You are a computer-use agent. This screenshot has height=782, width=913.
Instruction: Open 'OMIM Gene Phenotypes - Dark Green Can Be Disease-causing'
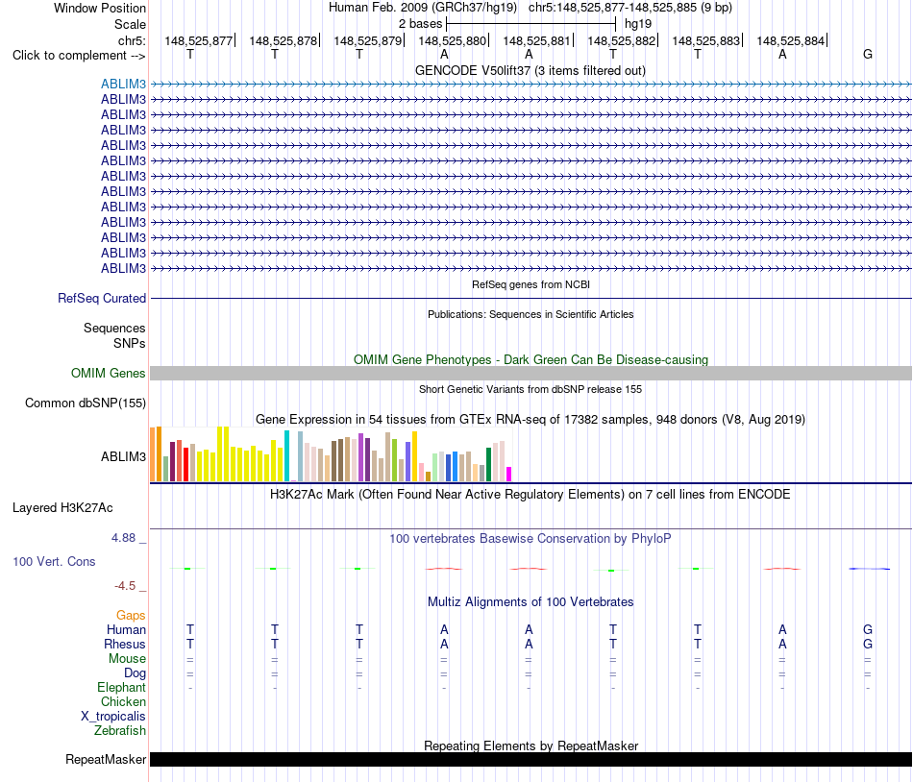click(x=531, y=359)
